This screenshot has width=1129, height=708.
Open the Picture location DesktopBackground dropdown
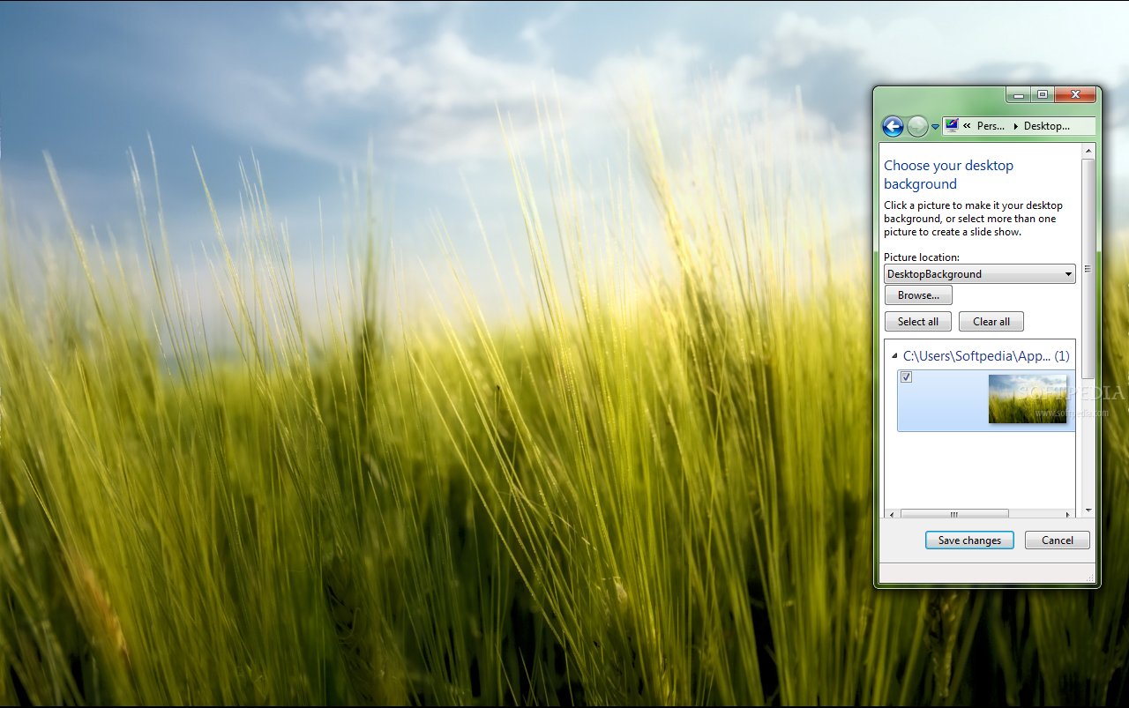(x=980, y=274)
